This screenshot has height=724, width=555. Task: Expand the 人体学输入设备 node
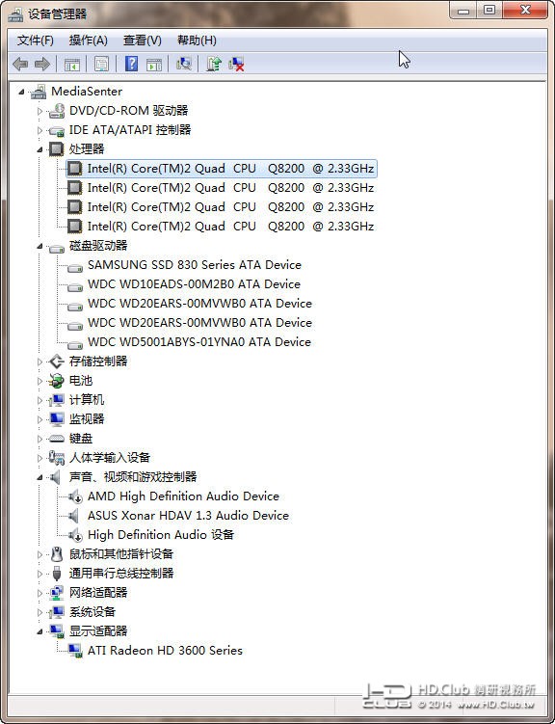40,458
